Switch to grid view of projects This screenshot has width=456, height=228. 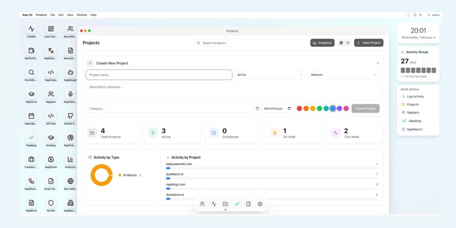341,43
